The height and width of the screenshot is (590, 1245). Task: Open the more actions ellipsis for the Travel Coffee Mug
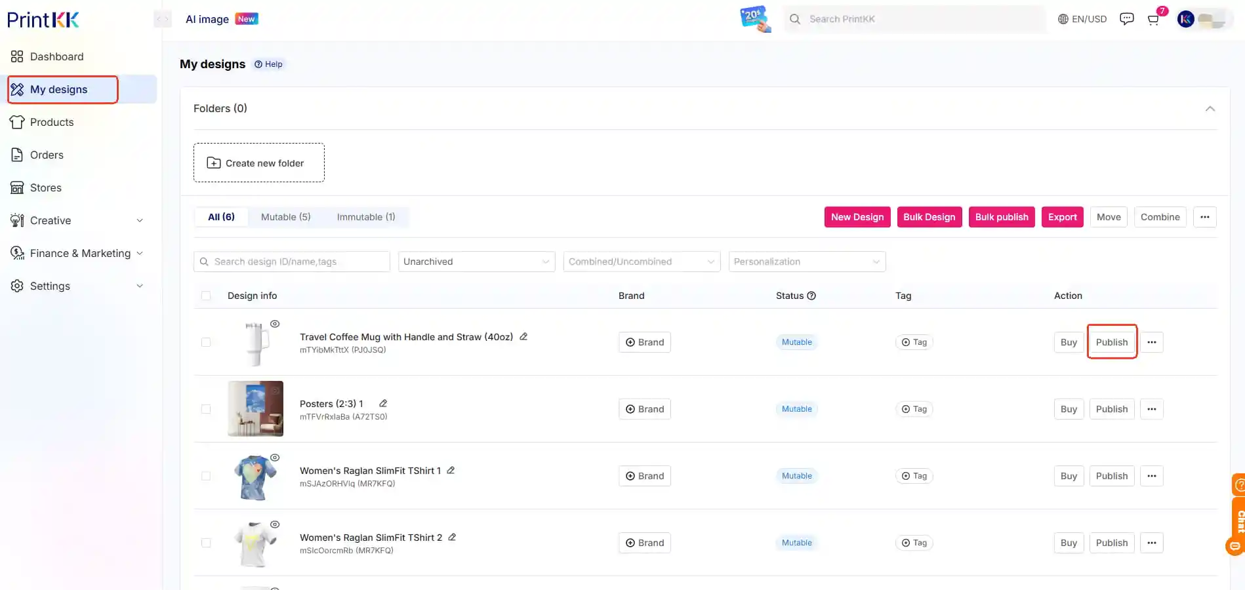pyautogui.click(x=1151, y=342)
